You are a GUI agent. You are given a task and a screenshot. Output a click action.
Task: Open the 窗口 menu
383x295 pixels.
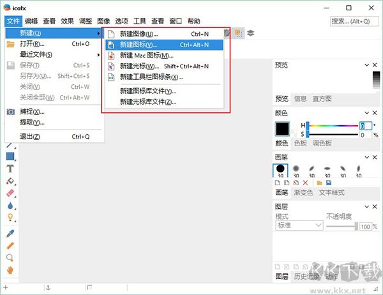pyautogui.click(x=176, y=21)
